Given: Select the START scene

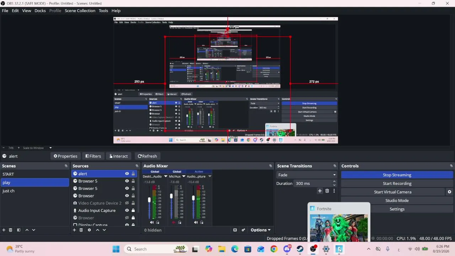Looking at the screenshot, I should tap(34, 174).
